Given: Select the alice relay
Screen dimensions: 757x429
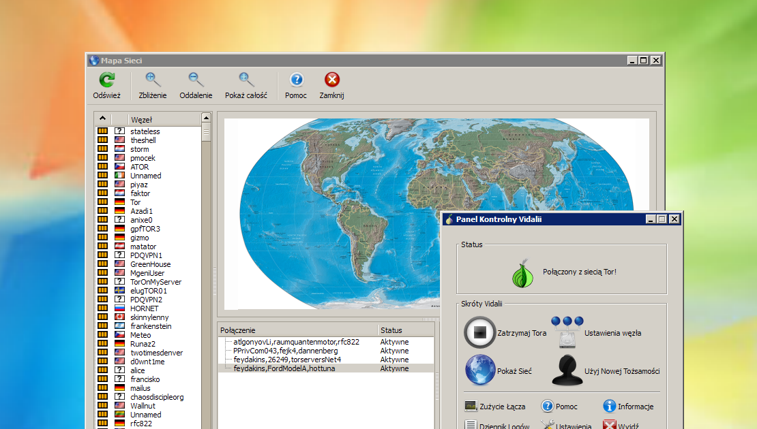Looking at the screenshot, I should click(x=137, y=370).
